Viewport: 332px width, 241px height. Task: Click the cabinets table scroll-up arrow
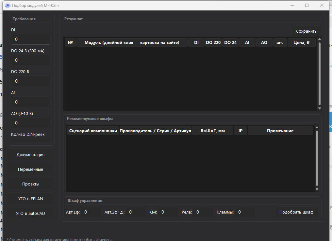317,127
